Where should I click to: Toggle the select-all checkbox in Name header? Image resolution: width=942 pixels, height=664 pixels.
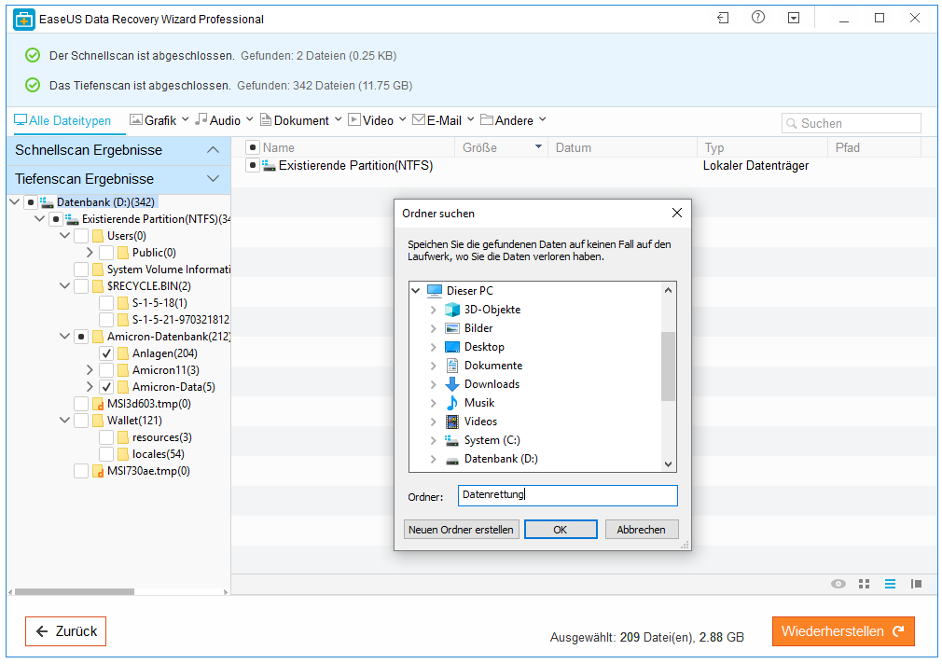tap(253, 147)
